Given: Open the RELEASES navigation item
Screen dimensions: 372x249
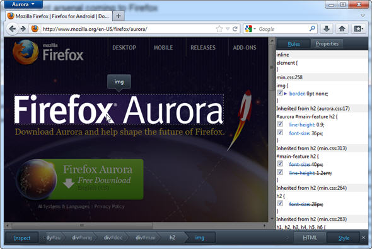Looking at the screenshot, I should pyautogui.click(x=203, y=48).
